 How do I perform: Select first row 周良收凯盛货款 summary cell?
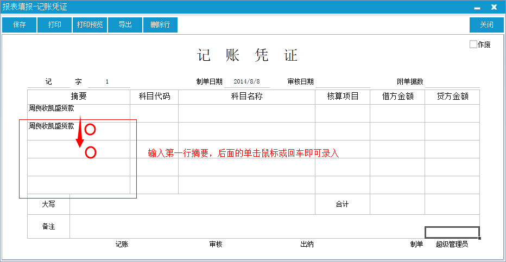pos(79,113)
